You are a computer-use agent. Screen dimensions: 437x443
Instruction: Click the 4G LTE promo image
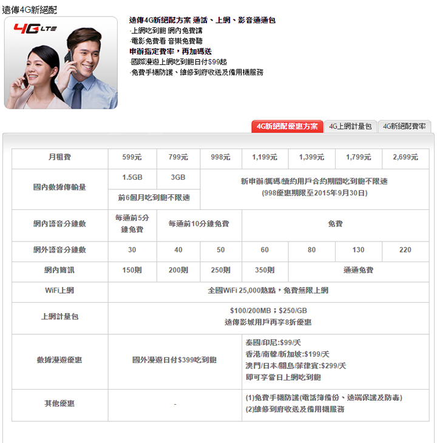click(61, 63)
